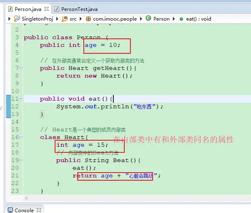The height and width of the screenshot is (213, 251).
Task: Click the 'age' variable on line 4
Action: [91, 45]
